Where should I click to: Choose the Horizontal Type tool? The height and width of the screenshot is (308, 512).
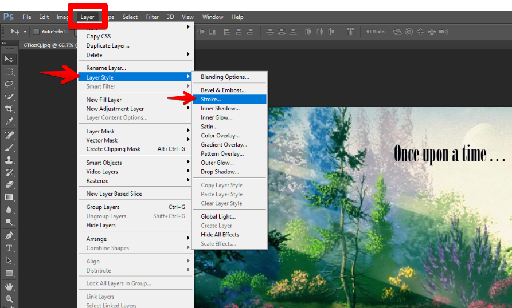[x=10, y=248]
